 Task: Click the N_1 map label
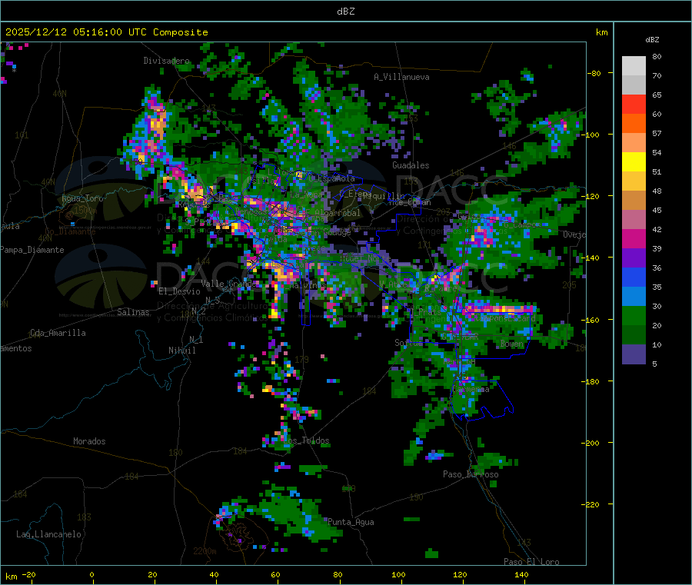(x=196, y=339)
